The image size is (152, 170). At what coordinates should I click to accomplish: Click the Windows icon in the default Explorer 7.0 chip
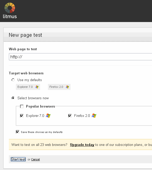pyautogui.click(x=37, y=87)
